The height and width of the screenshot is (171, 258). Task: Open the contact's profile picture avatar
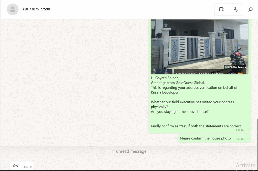click(x=13, y=9)
